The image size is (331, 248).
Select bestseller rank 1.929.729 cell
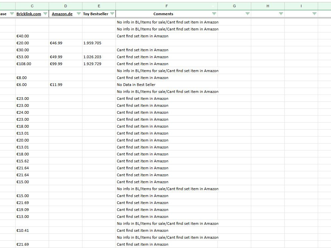click(99, 64)
